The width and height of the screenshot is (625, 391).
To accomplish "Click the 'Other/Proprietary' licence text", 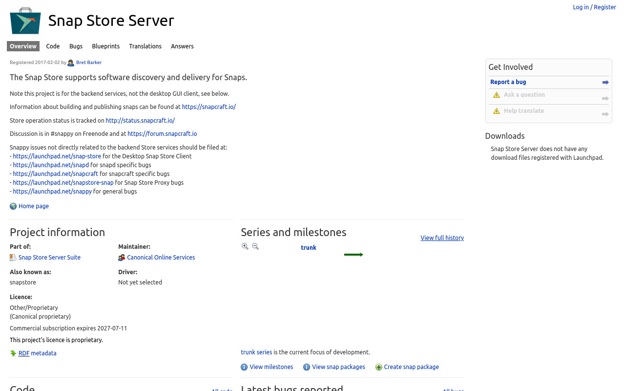I will pyautogui.click(x=34, y=308).
